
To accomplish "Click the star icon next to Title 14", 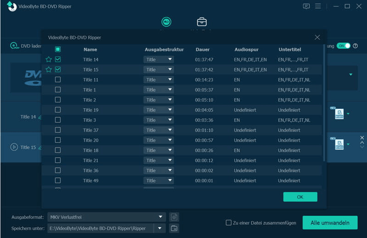I will [49, 59].
